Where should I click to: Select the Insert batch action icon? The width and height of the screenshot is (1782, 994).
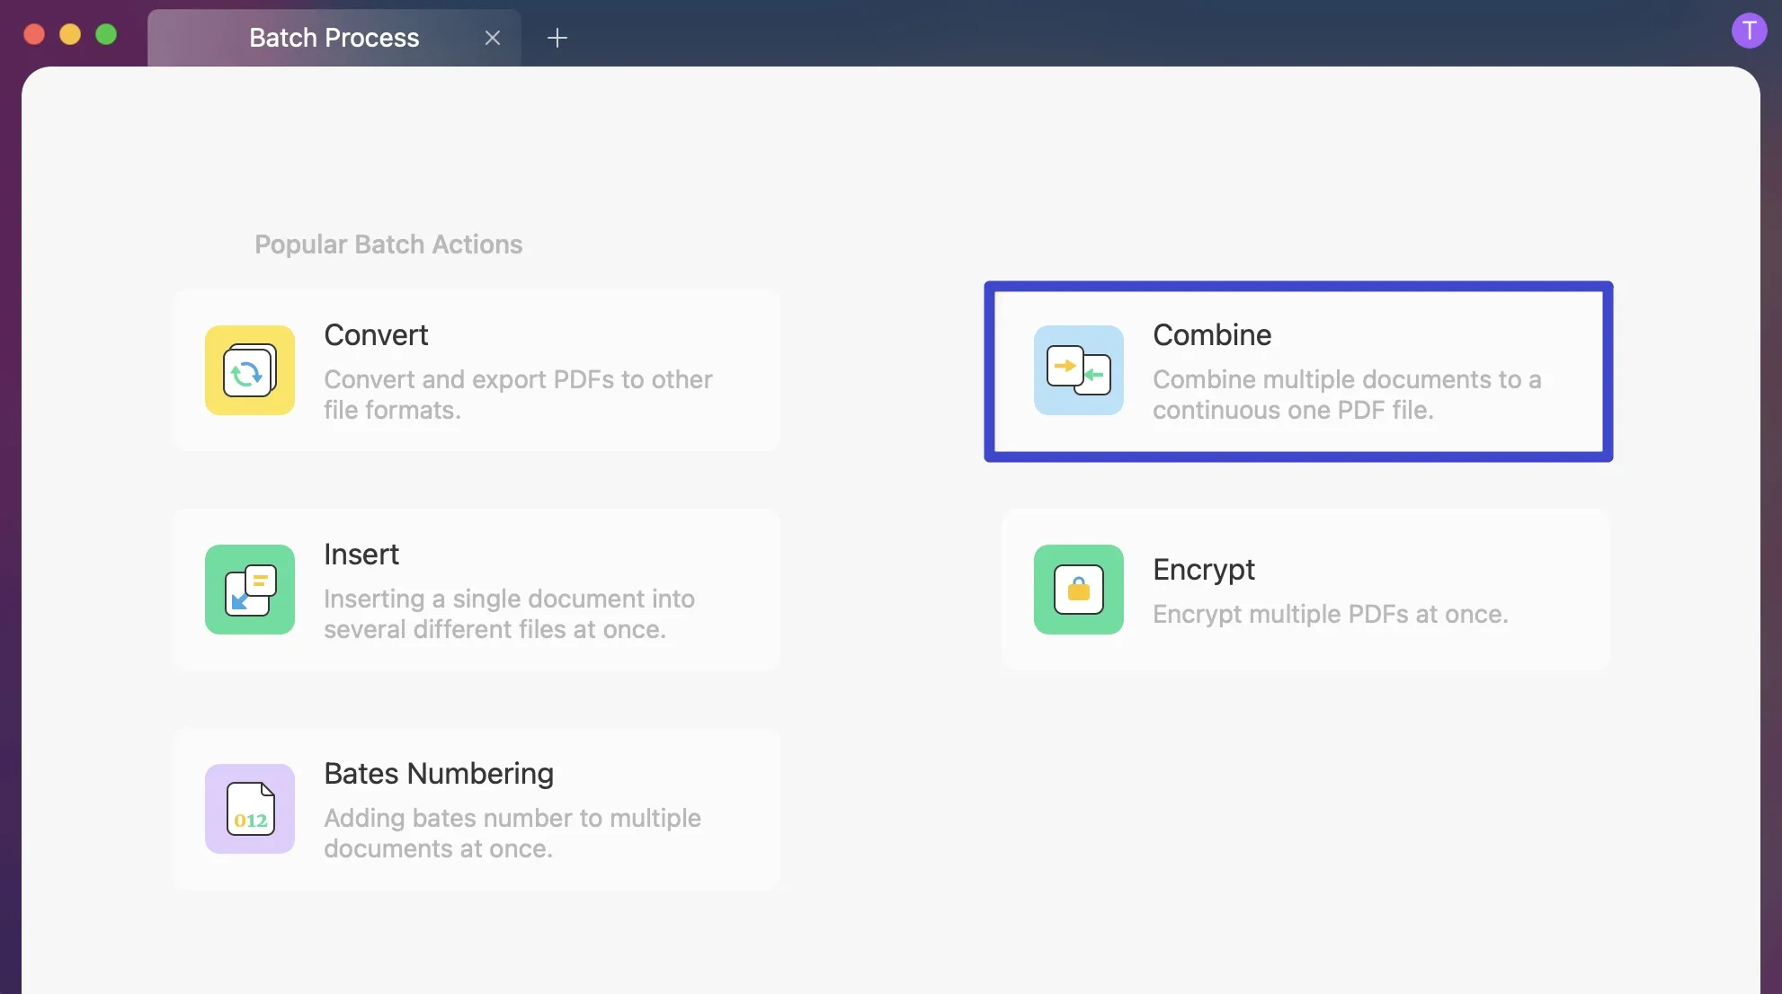(x=249, y=590)
